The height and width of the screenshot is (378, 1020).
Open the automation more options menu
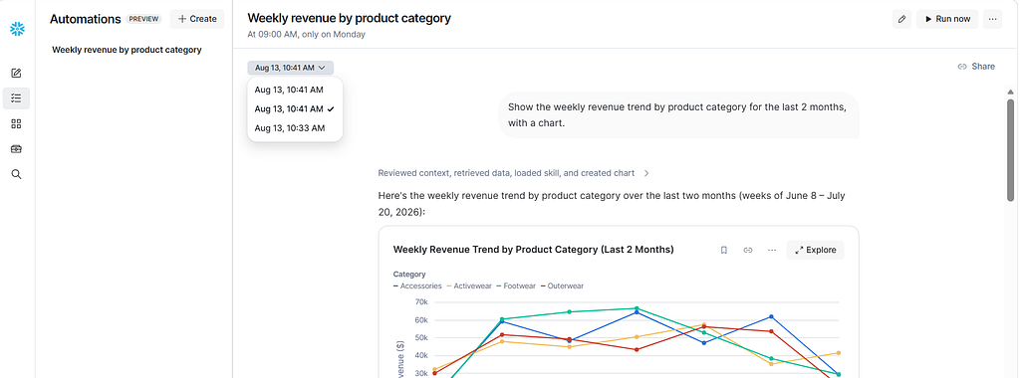pos(992,19)
